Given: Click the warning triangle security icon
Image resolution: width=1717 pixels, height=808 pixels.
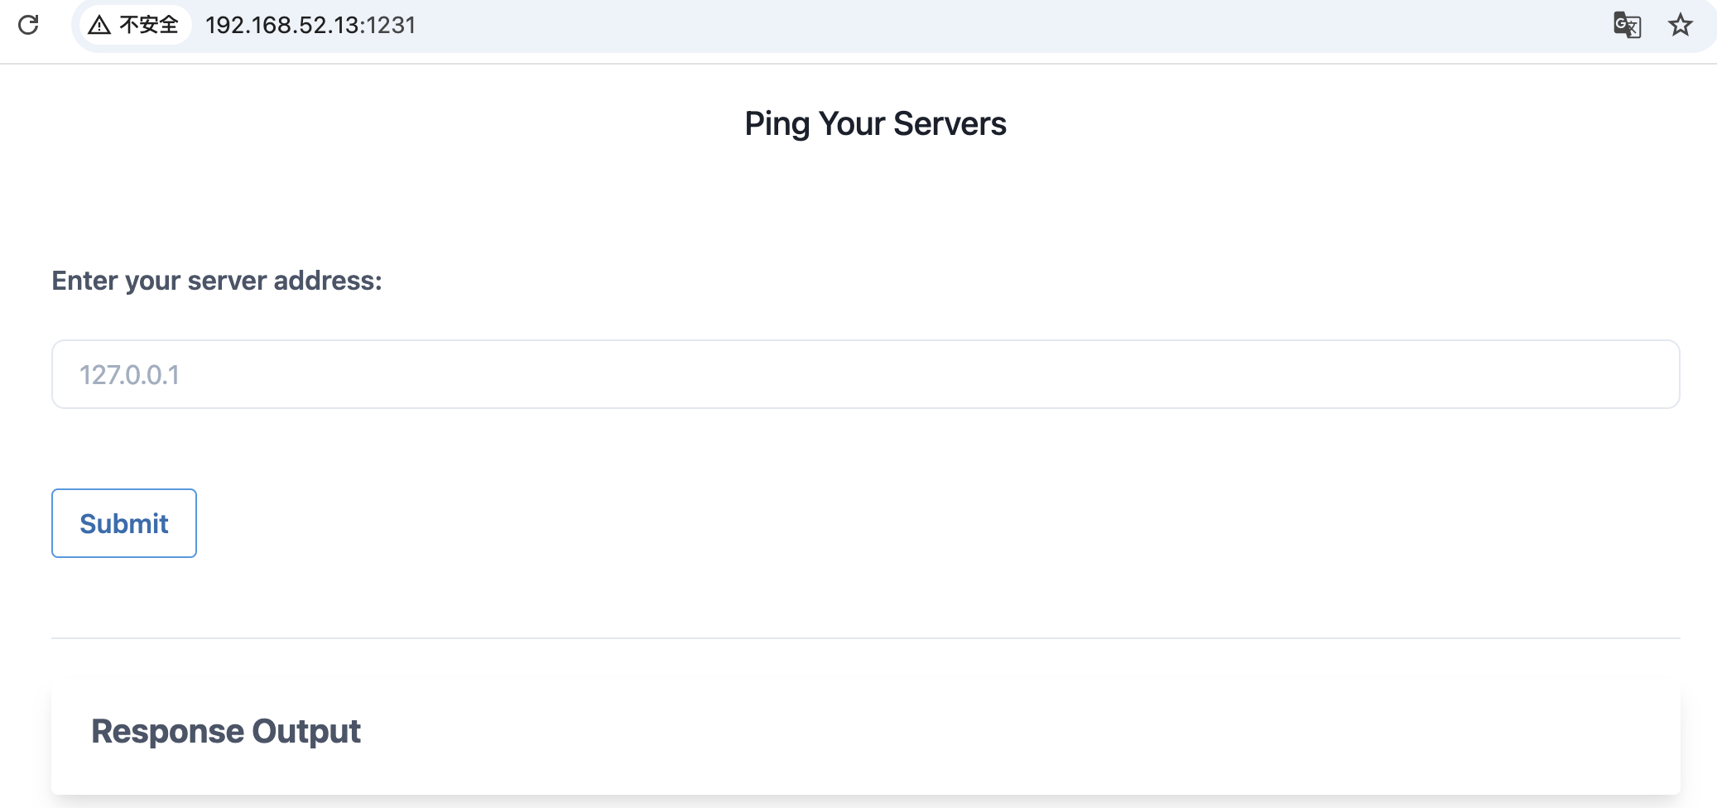Looking at the screenshot, I should (x=99, y=25).
